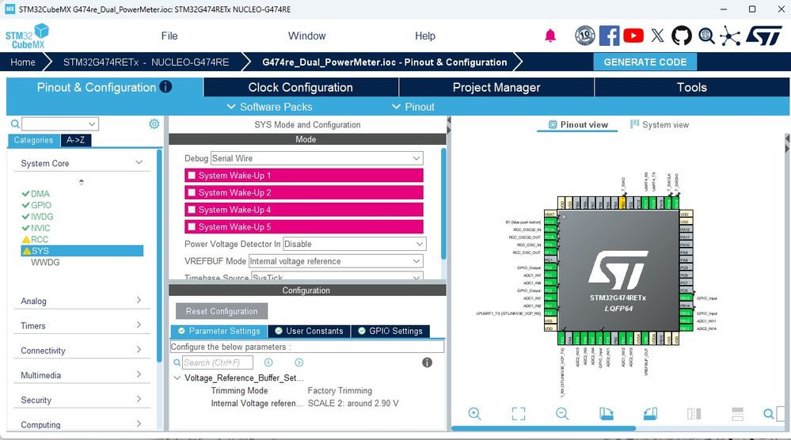
Task: Switch to the System view tab
Action: coord(660,124)
